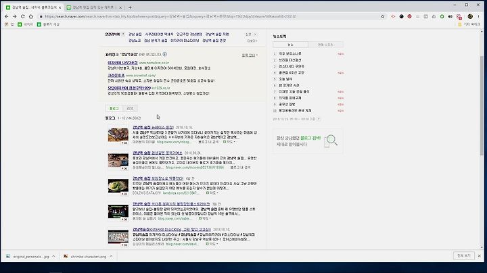Close the second browser tab
The image size is (487, 273).
click(x=120, y=7)
